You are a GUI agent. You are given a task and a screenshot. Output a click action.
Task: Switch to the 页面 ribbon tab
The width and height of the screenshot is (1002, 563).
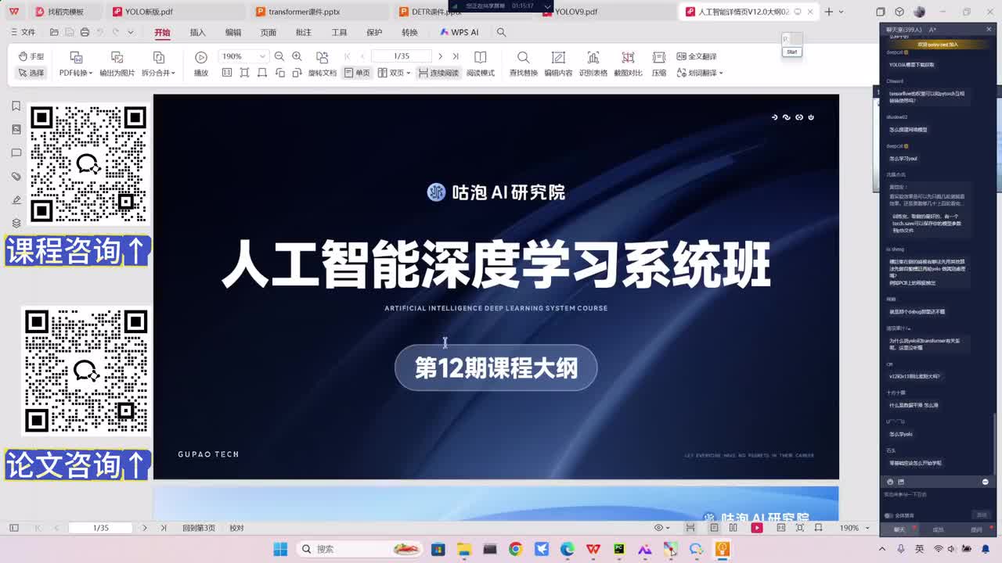tap(269, 32)
